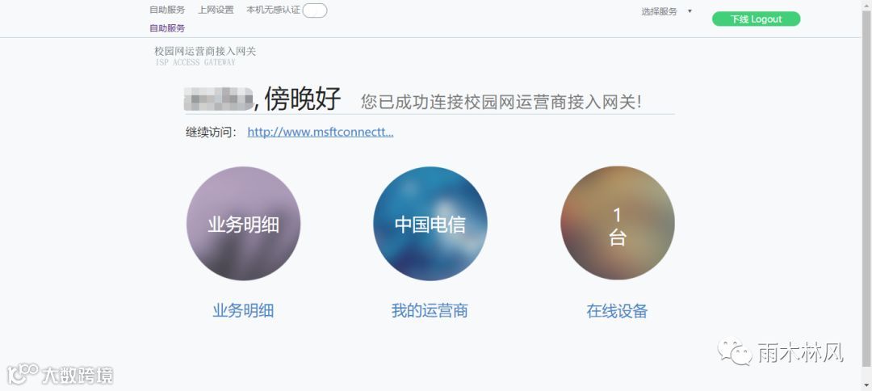This screenshot has height=391, width=872.
Task: Click the WeChat icon in watermark
Action: click(734, 352)
